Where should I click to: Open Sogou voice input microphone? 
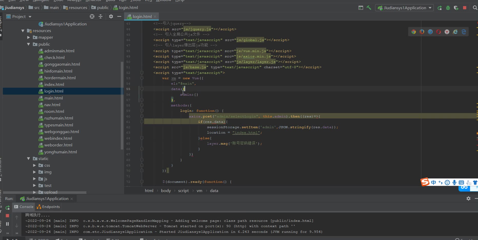pyautogui.click(x=454, y=182)
